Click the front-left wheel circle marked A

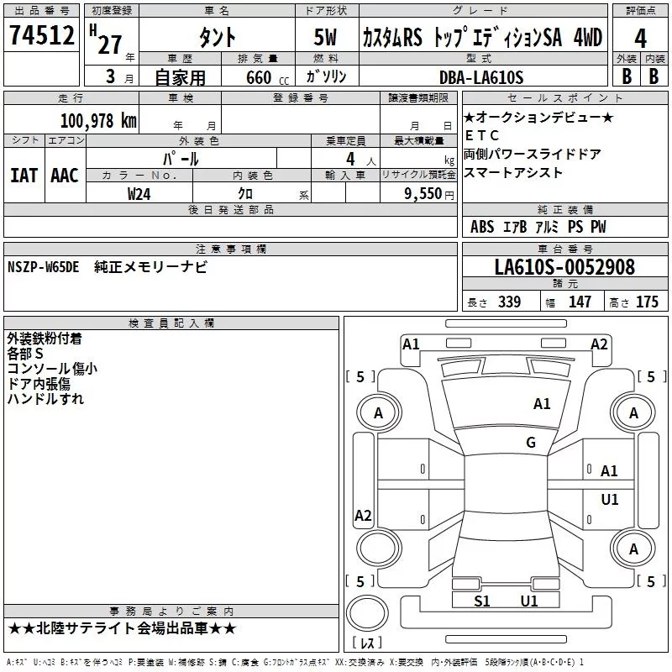tap(379, 412)
